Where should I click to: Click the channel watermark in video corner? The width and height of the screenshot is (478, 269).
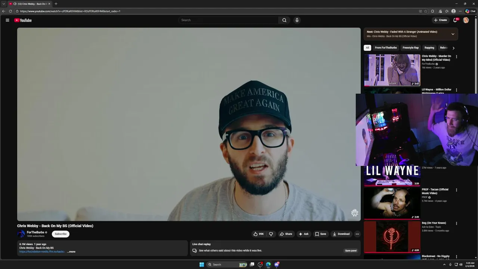354,213
